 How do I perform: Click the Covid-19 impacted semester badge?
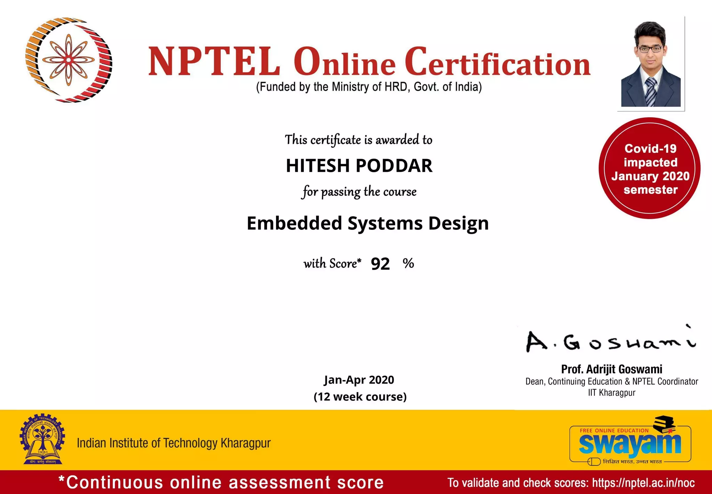[x=649, y=168]
